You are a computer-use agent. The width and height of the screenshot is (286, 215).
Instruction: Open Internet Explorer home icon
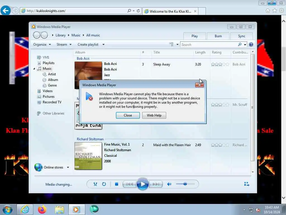(268, 11)
